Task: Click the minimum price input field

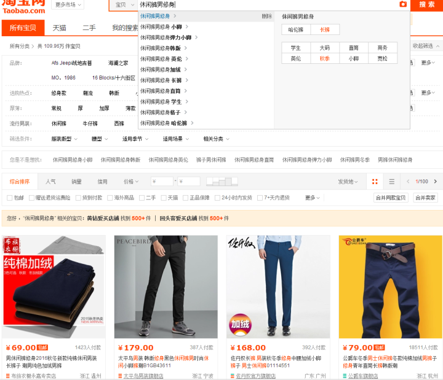Action: [162, 181]
